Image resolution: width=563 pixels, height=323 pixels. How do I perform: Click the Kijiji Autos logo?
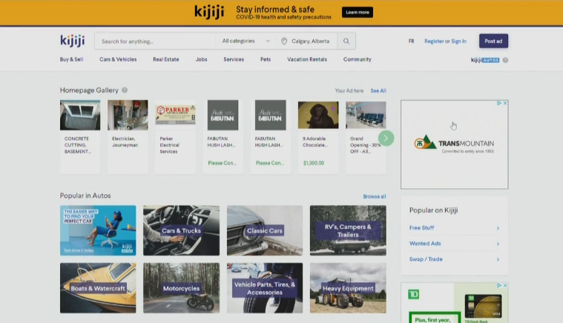(x=484, y=60)
